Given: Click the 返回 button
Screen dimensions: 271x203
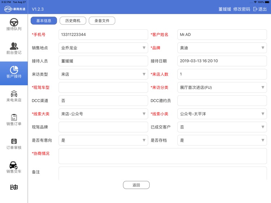Looking at the screenshot, I should (136, 185).
